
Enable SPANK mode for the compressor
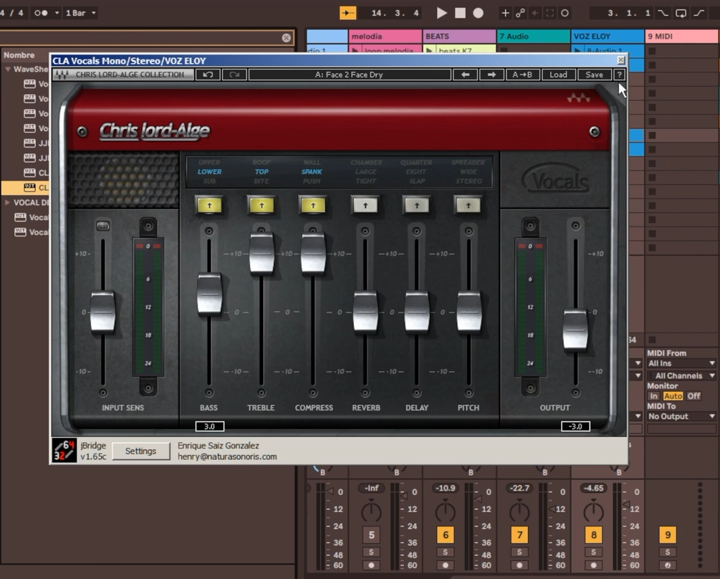[313, 172]
